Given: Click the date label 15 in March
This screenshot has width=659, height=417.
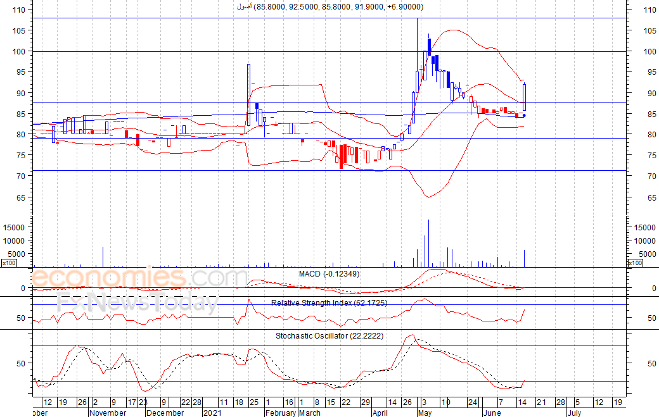Looking at the screenshot, I should 331,402.
